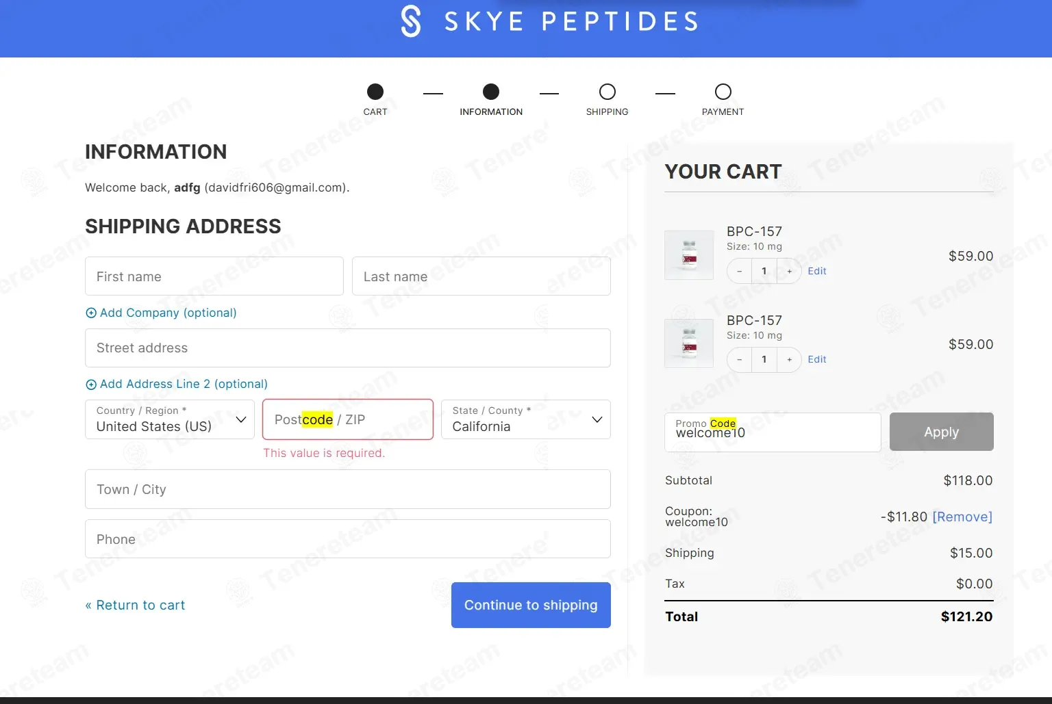
Task: Click the plus icon beside Add Address Line 2
Action: [91, 384]
